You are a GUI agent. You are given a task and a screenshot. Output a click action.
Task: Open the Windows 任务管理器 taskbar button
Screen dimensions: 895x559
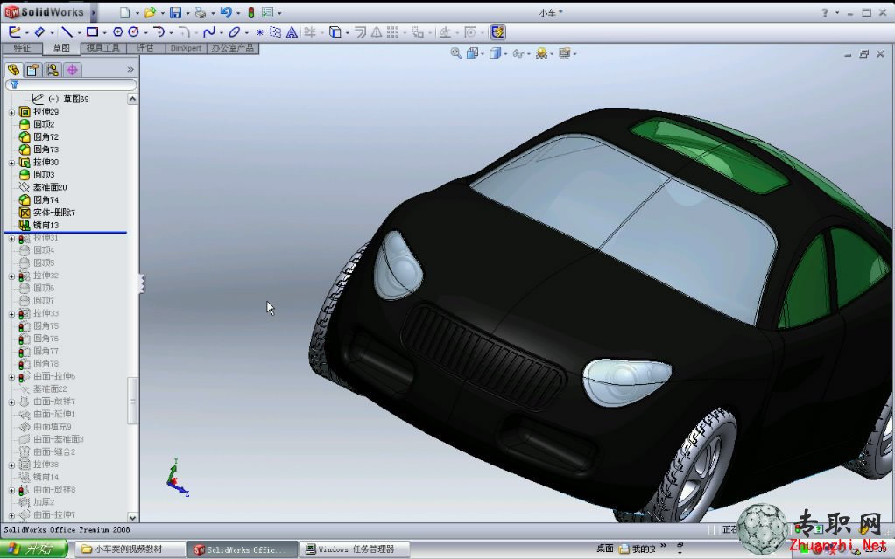[x=355, y=549]
